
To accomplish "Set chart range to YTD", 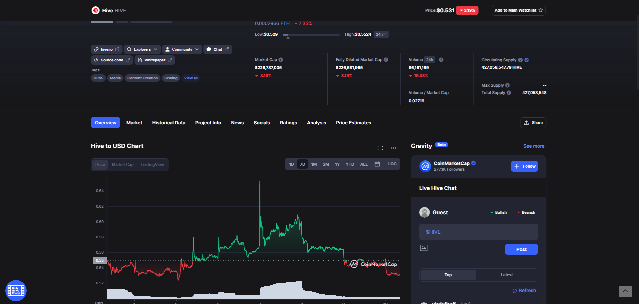I will tap(350, 164).
